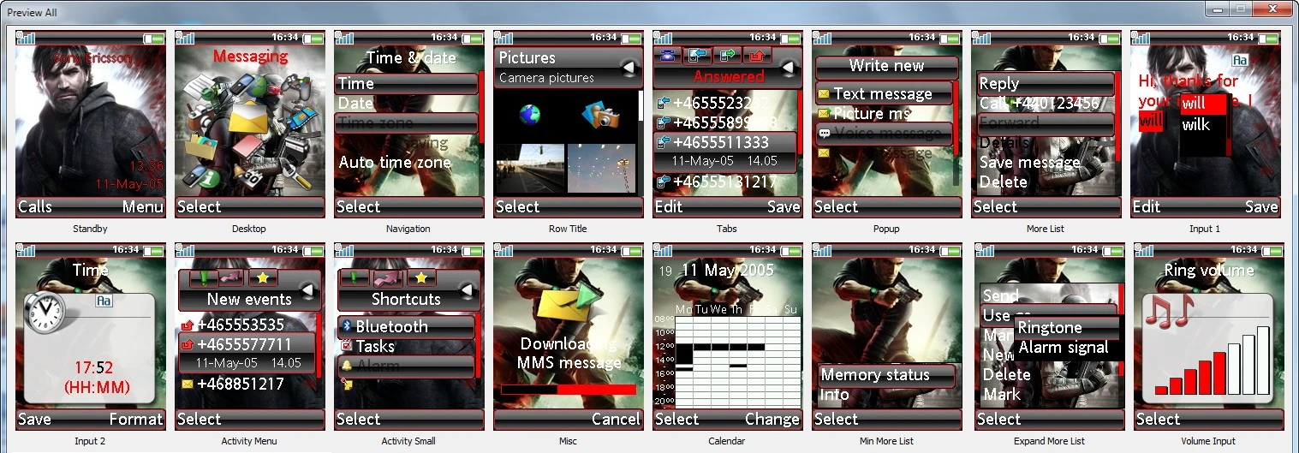The height and width of the screenshot is (453, 1299).
Task: Click the clock icon in Input 2 preview
Action: (45, 310)
